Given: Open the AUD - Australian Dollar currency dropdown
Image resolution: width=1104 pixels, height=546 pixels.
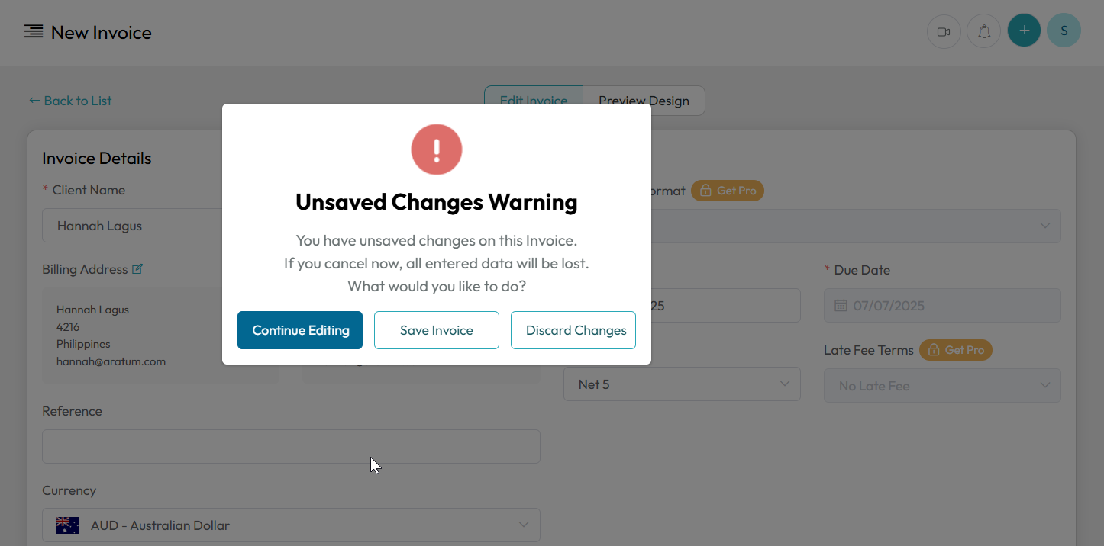Looking at the screenshot, I should (x=291, y=525).
